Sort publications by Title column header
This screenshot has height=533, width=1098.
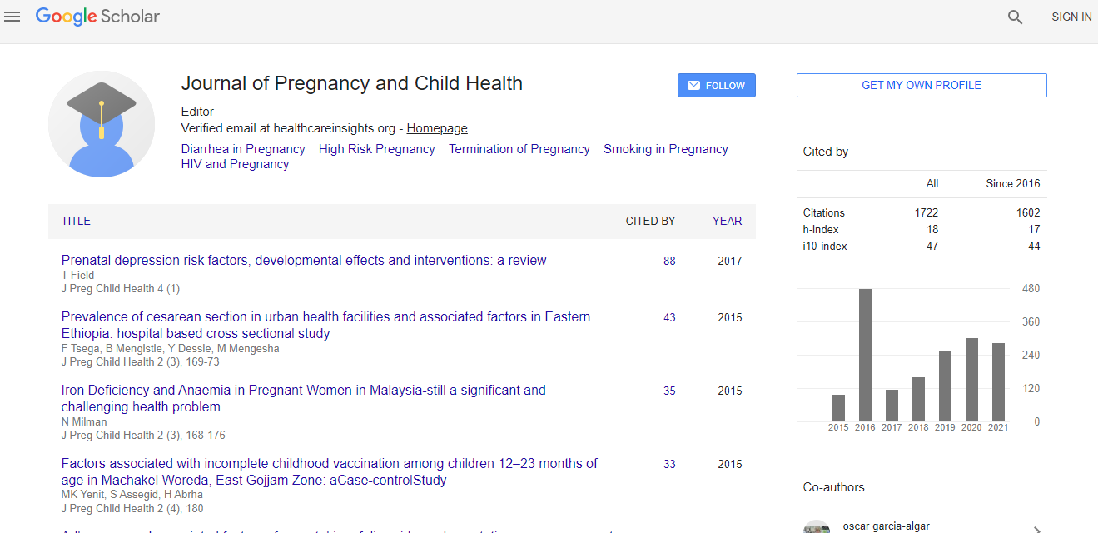[x=76, y=221]
